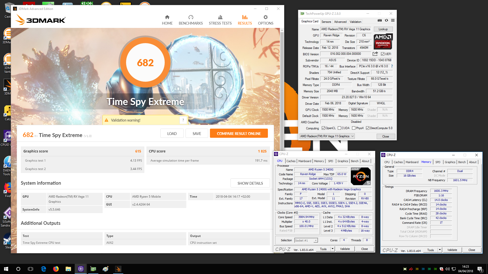Click the Cortana search circle
The width and height of the screenshot is (488, 274).
pos(18,269)
